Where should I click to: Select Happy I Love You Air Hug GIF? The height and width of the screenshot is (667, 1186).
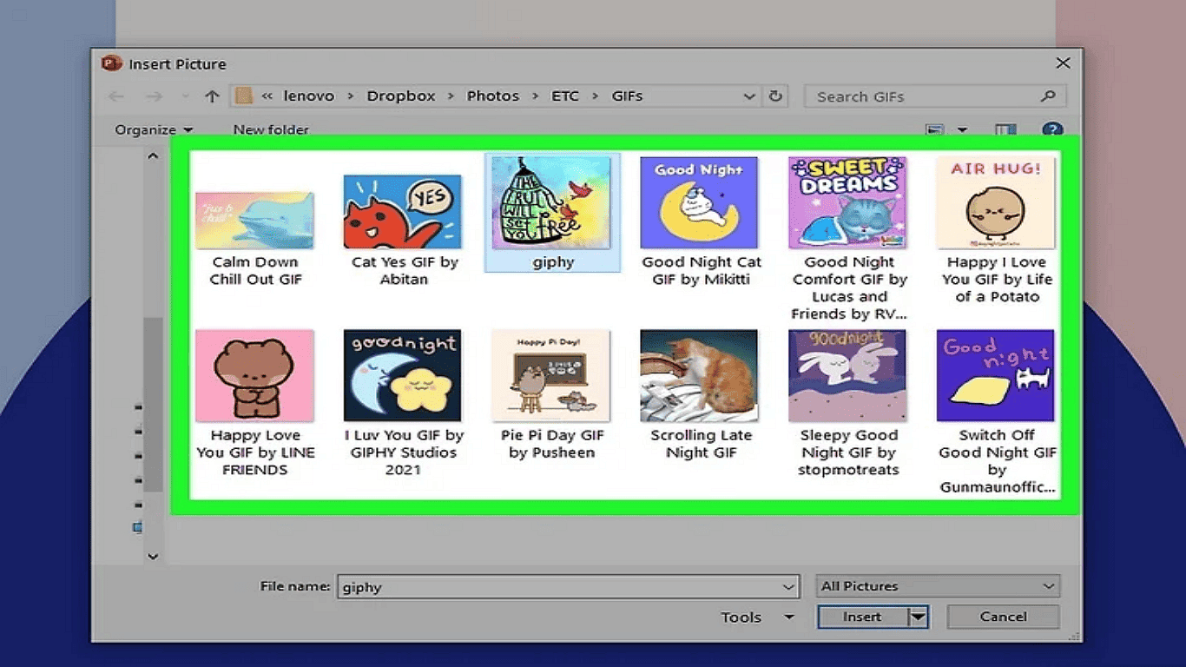pyautogui.click(x=996, y=203)
